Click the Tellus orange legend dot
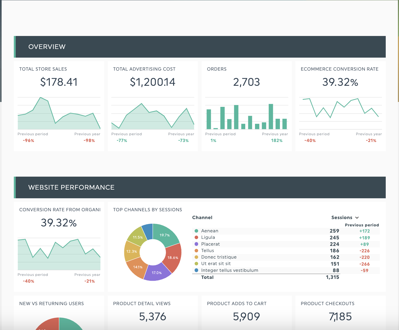Image resolution: width=399 pixels, height=330 pixels. tap(197, 250)
